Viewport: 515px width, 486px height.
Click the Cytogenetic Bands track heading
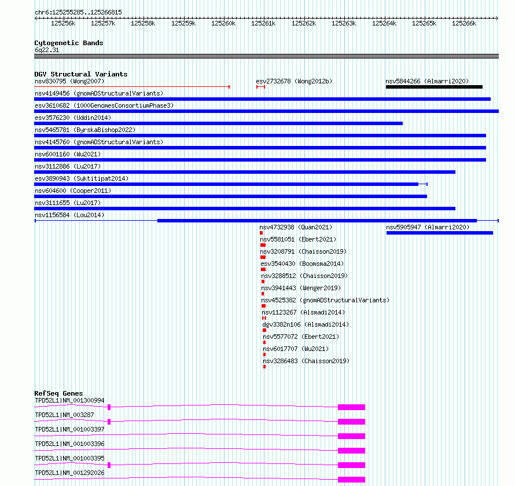coord(69,43)
